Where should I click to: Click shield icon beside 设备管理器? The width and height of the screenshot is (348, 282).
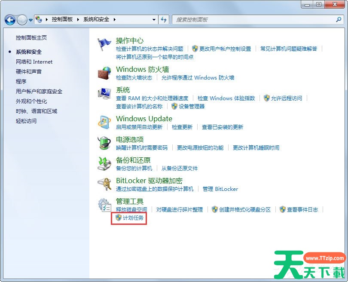pyautogui.click(x=174, y=106)
